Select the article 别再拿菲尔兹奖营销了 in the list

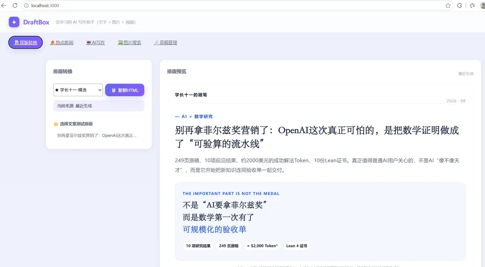pyautogui.click(x=97, y=135)
